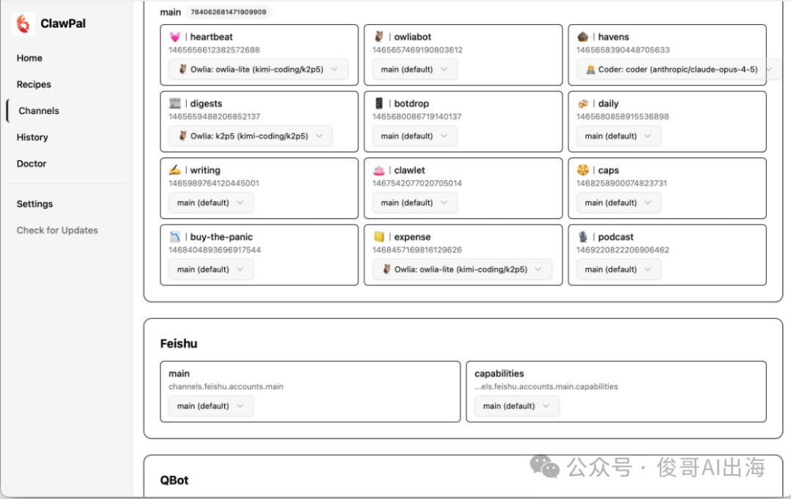Open the Doctor section
Image resolution: width=791 pixels, height=499 pixels.
(31, 164)
